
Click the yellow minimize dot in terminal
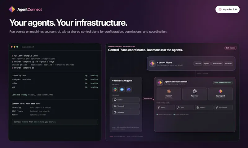click(x=14, y=47)
